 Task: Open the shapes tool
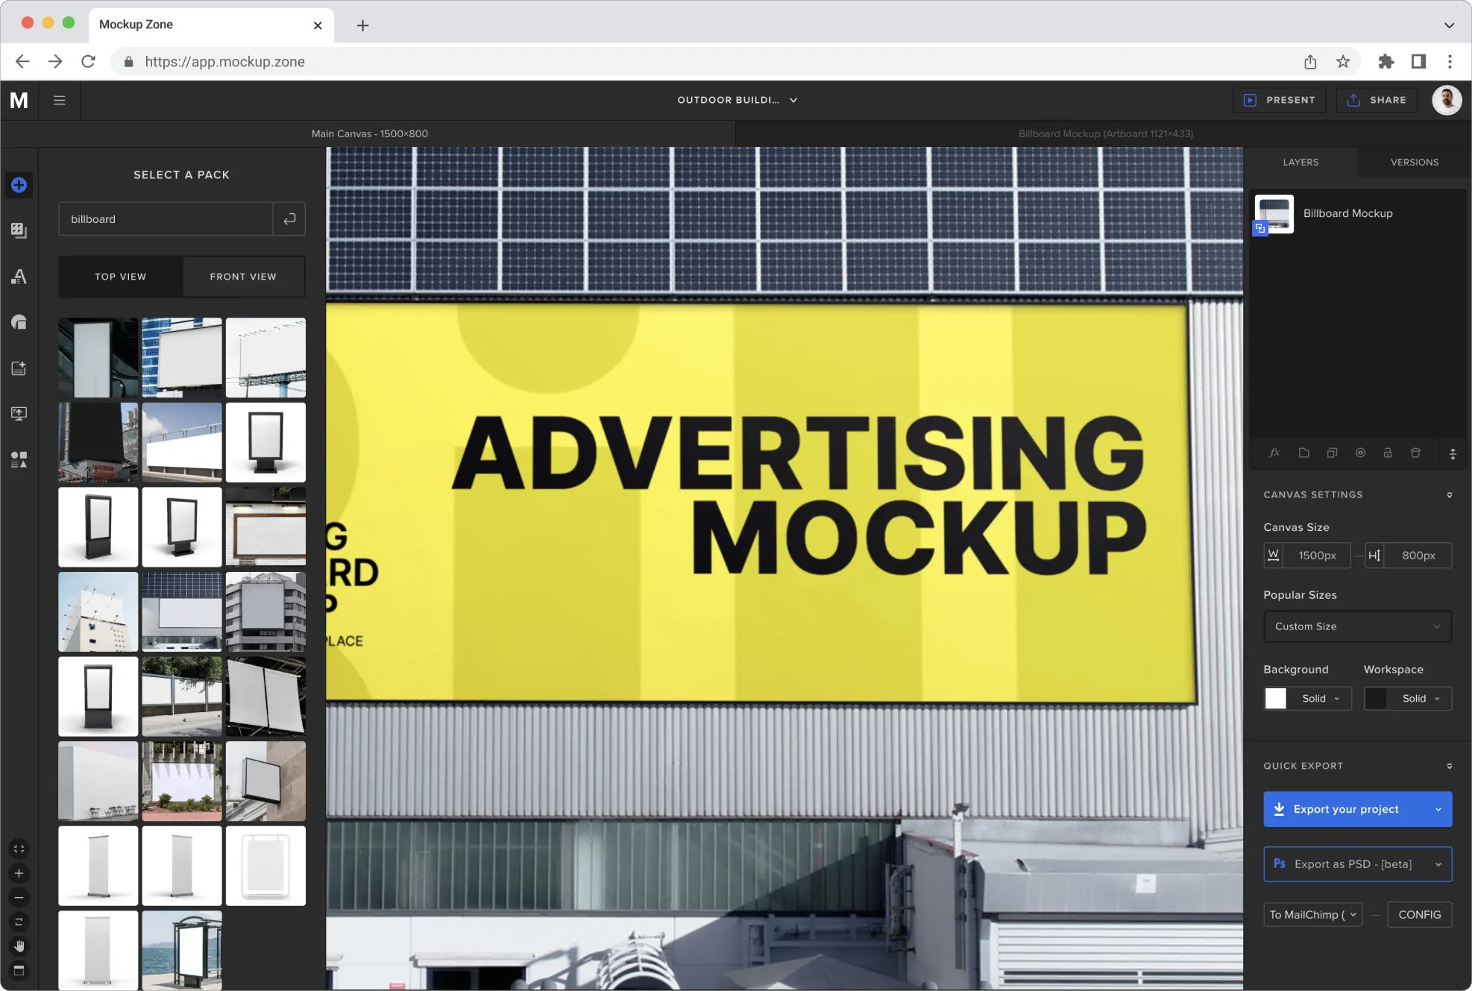tap(19, 321)
